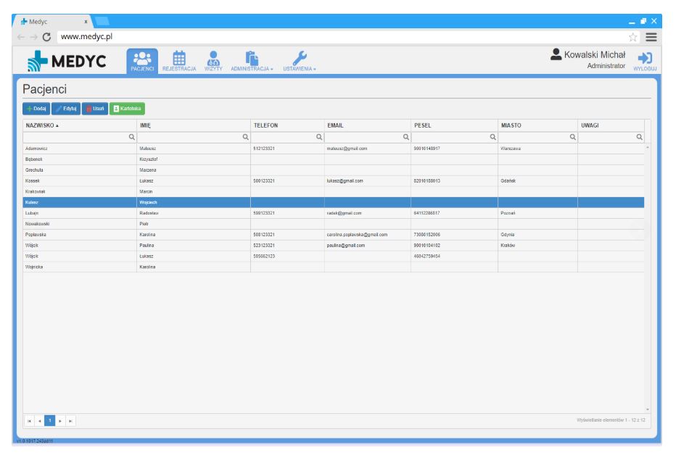
Task: Expand the Ustawienia dropdown menu
Action: click(300, 61)
